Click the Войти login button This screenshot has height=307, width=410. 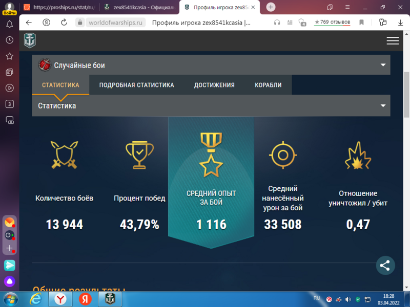10,12
